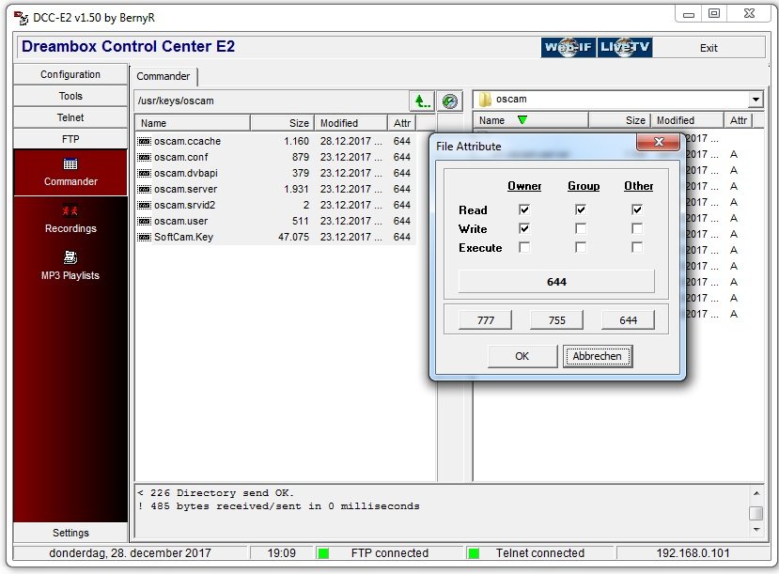779x574 pixels.
Task: Click the Web-IF logo button
Action: tap(568, 48)
